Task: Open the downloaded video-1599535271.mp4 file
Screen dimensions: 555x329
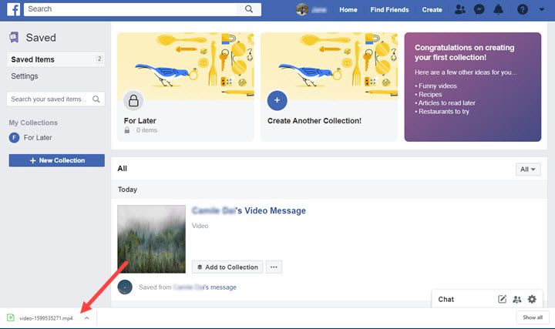Action: 46,318
